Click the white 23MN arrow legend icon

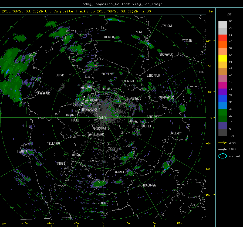click(x=222, y=149)
